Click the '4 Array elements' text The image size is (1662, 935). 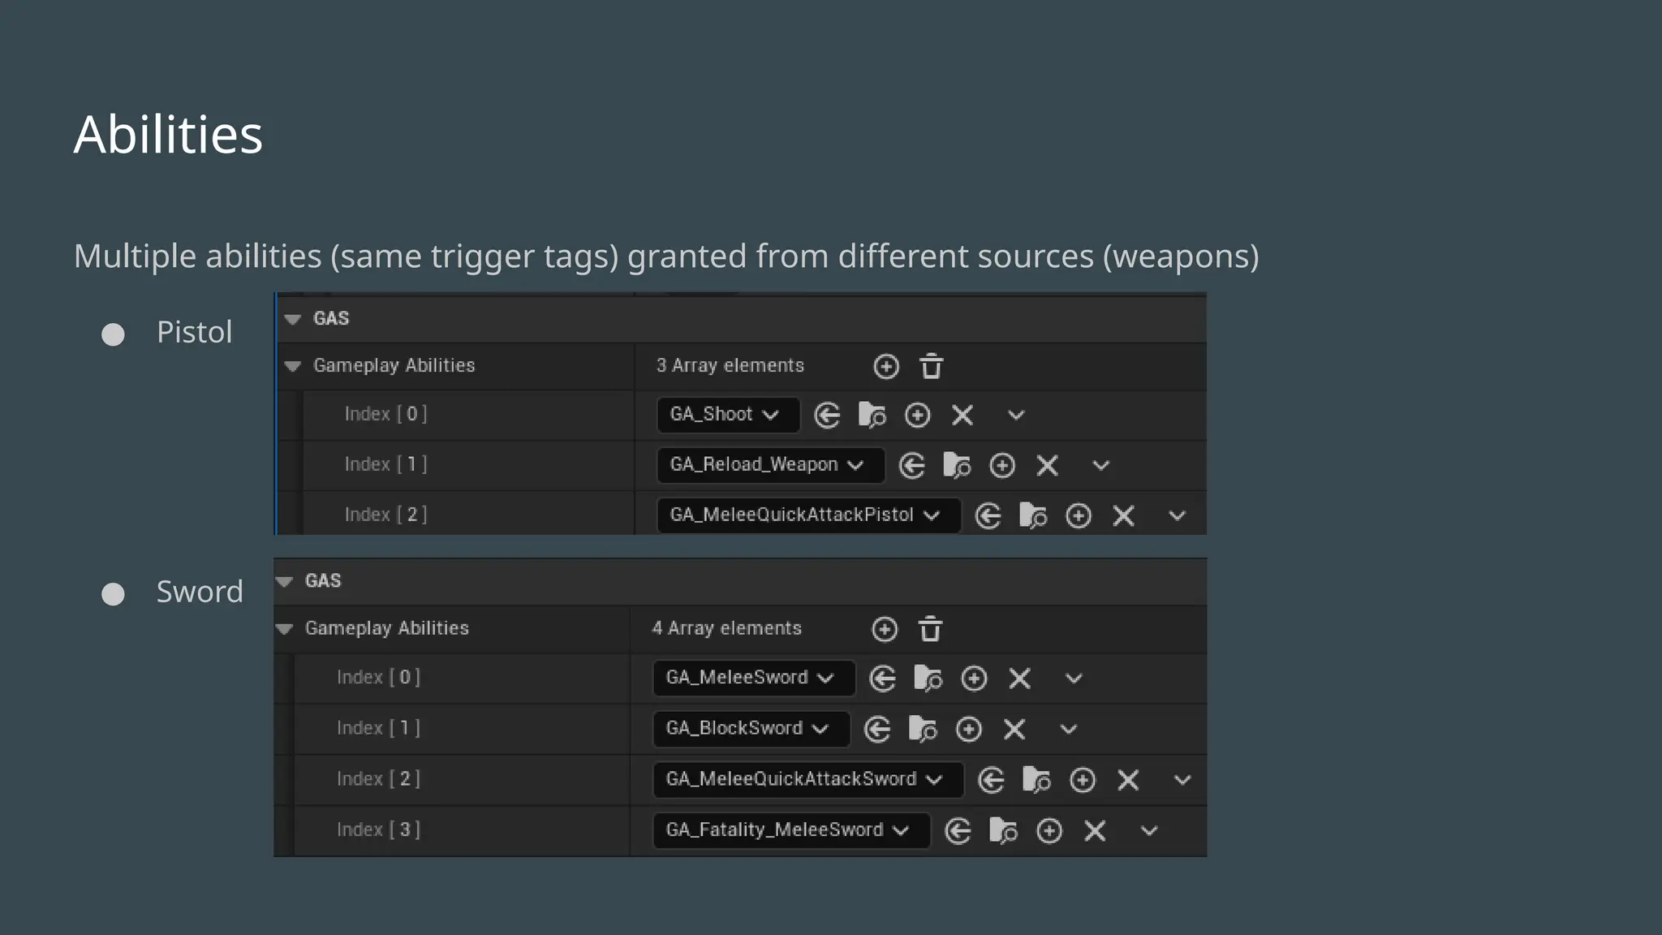click(727, 628)
